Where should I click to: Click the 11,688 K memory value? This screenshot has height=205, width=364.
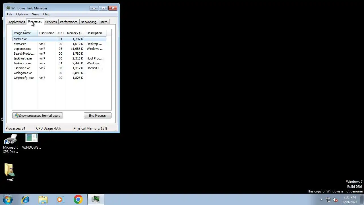pyautogui.click(x=77, y=49)
